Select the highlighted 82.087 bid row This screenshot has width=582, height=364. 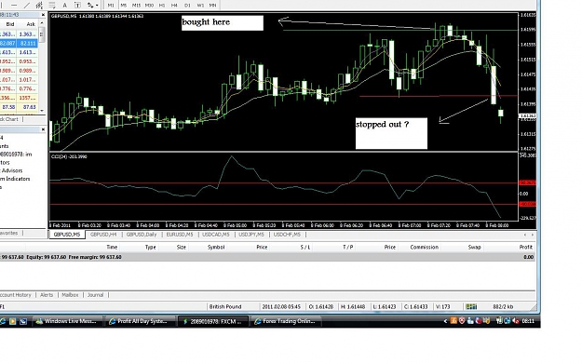click(19, 43)
